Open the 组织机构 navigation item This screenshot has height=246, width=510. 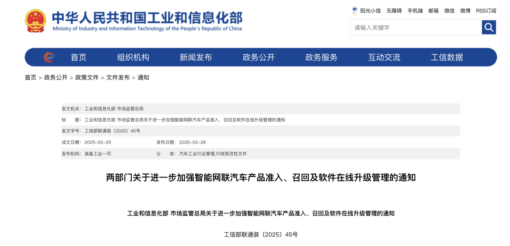coord(133,58)
